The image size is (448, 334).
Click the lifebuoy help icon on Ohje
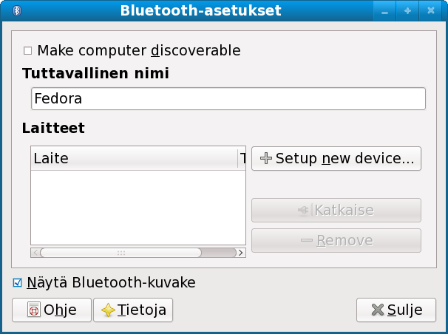[x=33, y=310]
